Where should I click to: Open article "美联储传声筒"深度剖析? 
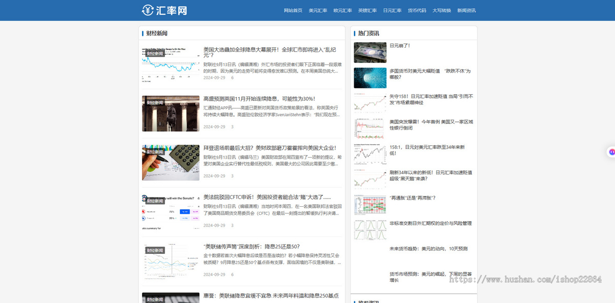tap(252, 246)
